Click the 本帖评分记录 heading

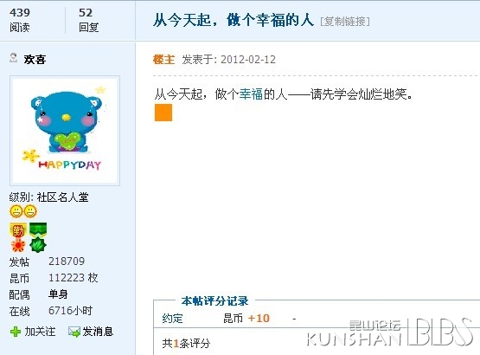pos(214,301)
